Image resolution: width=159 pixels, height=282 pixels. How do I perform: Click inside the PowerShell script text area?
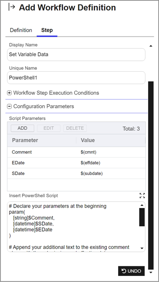pos(73,227)
